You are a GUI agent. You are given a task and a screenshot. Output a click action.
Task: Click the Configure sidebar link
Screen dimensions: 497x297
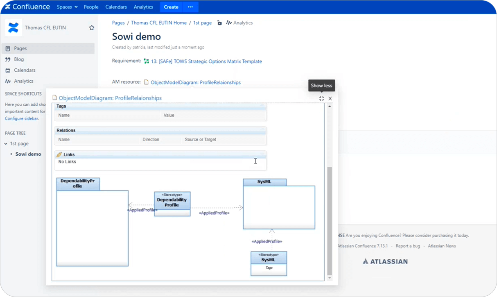click(x=22, y=118)
